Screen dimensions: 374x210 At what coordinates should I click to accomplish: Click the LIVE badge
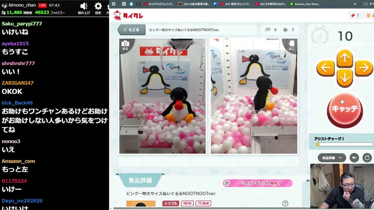click(x=42, y=5)
